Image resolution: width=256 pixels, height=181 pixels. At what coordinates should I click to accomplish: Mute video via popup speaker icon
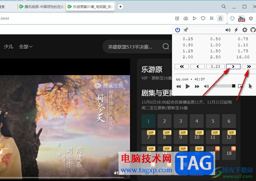point(206,86)
